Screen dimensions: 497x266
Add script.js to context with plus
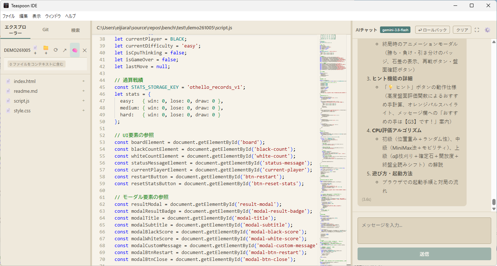(84, 101)
